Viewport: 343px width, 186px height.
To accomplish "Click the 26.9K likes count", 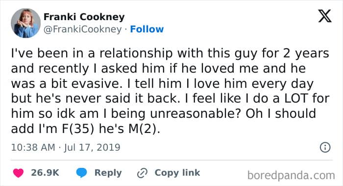I will tap(45, 173).
